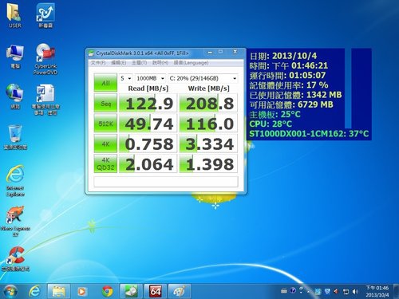
Task: Click the uptime 01:05:07 line
Action: (287, 75)
